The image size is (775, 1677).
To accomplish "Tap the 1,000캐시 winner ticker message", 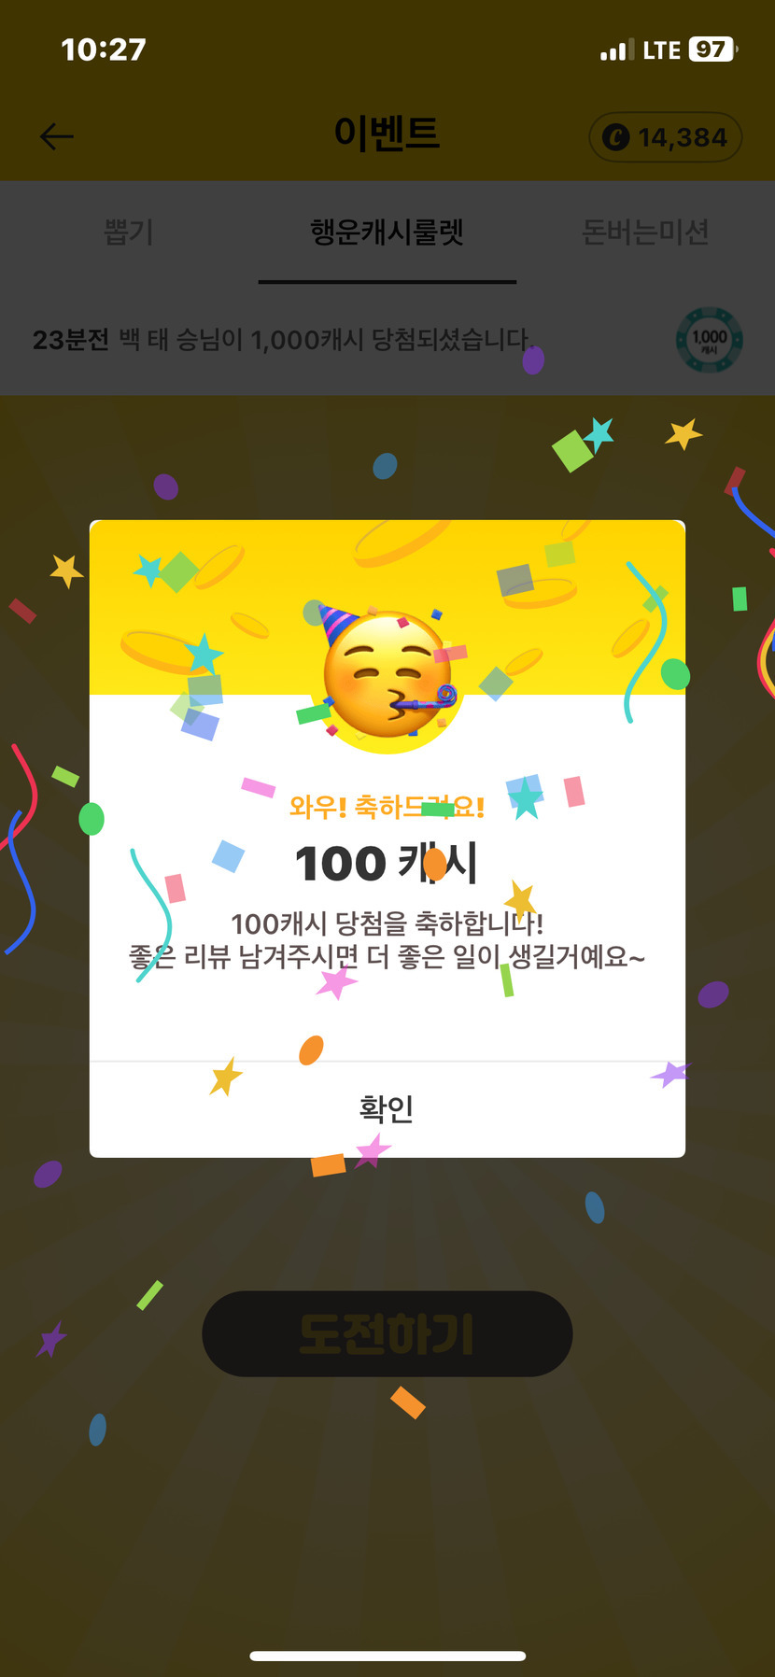I will [281, 340].
